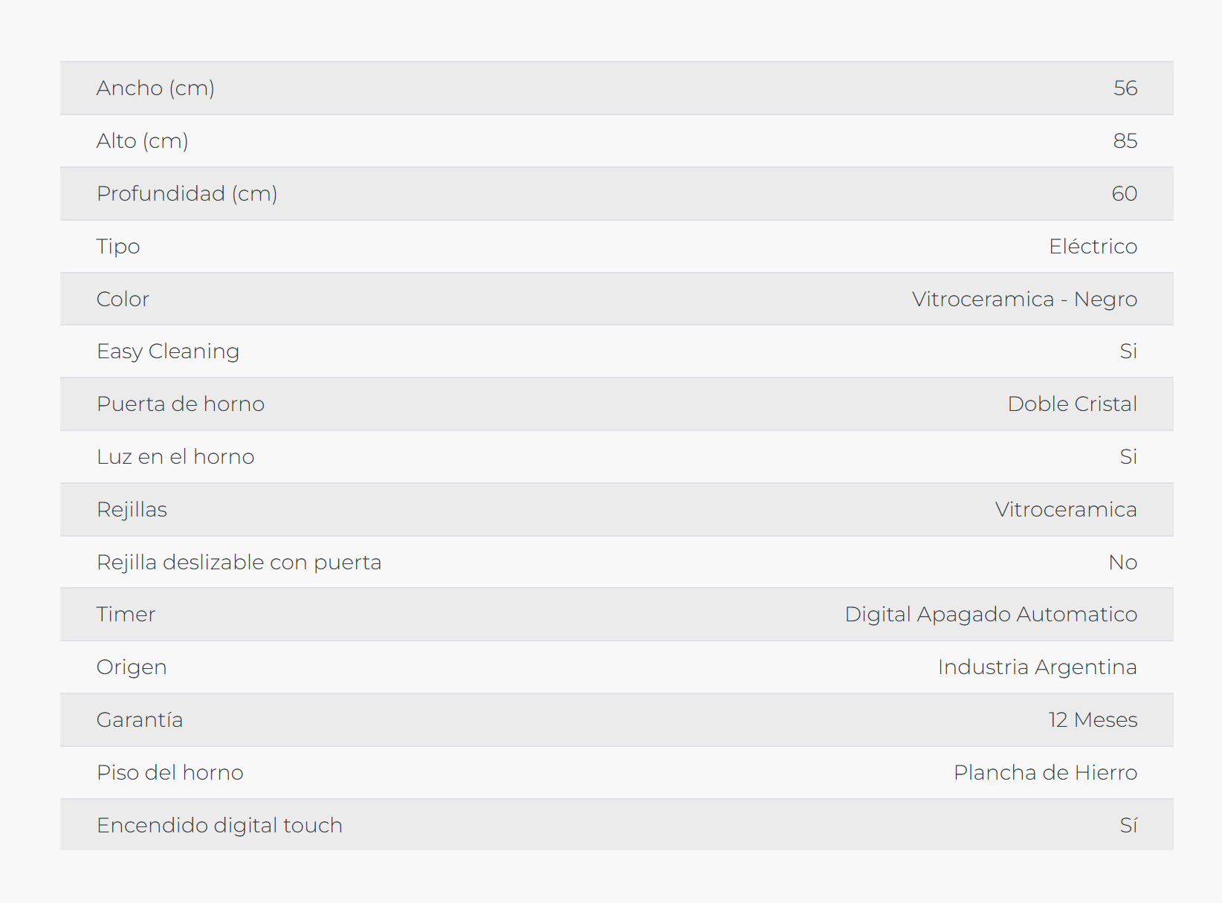This screenshot has height=903, width=1222.
Task: Click the "Alto (cm)" row label
Action: (x=142, y=140)
